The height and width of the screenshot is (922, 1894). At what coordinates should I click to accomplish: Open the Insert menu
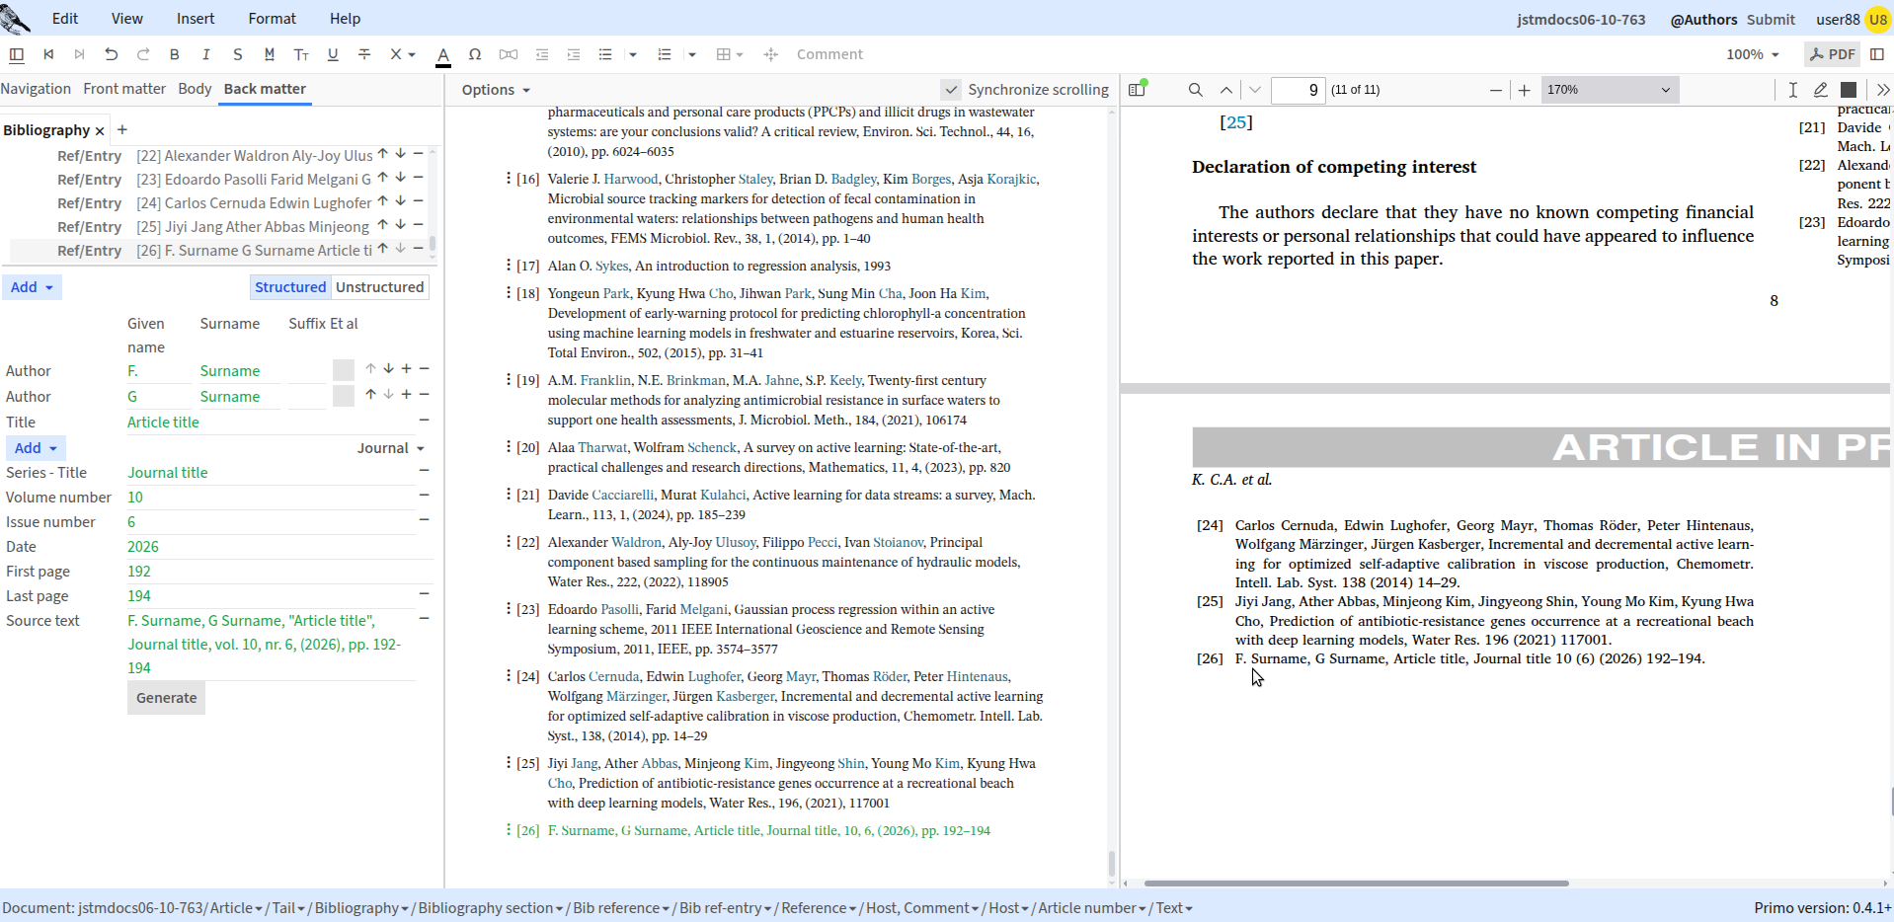pos(196,19)
